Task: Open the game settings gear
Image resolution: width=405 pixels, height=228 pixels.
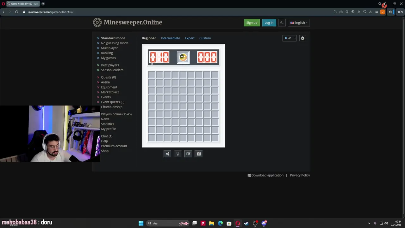Action: point(302,38)
